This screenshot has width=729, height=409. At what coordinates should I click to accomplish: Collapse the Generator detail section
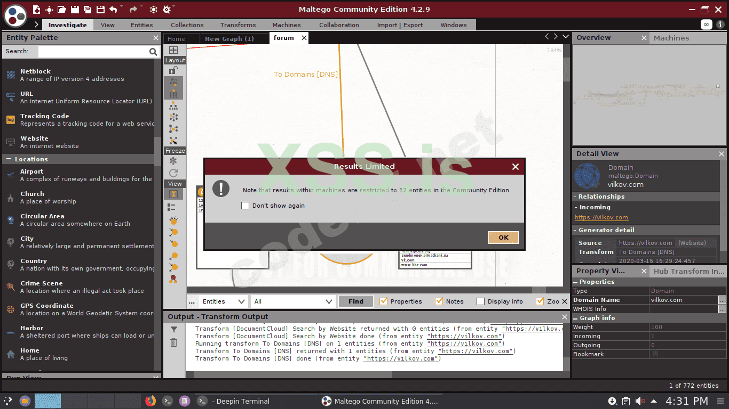point(576,230)
